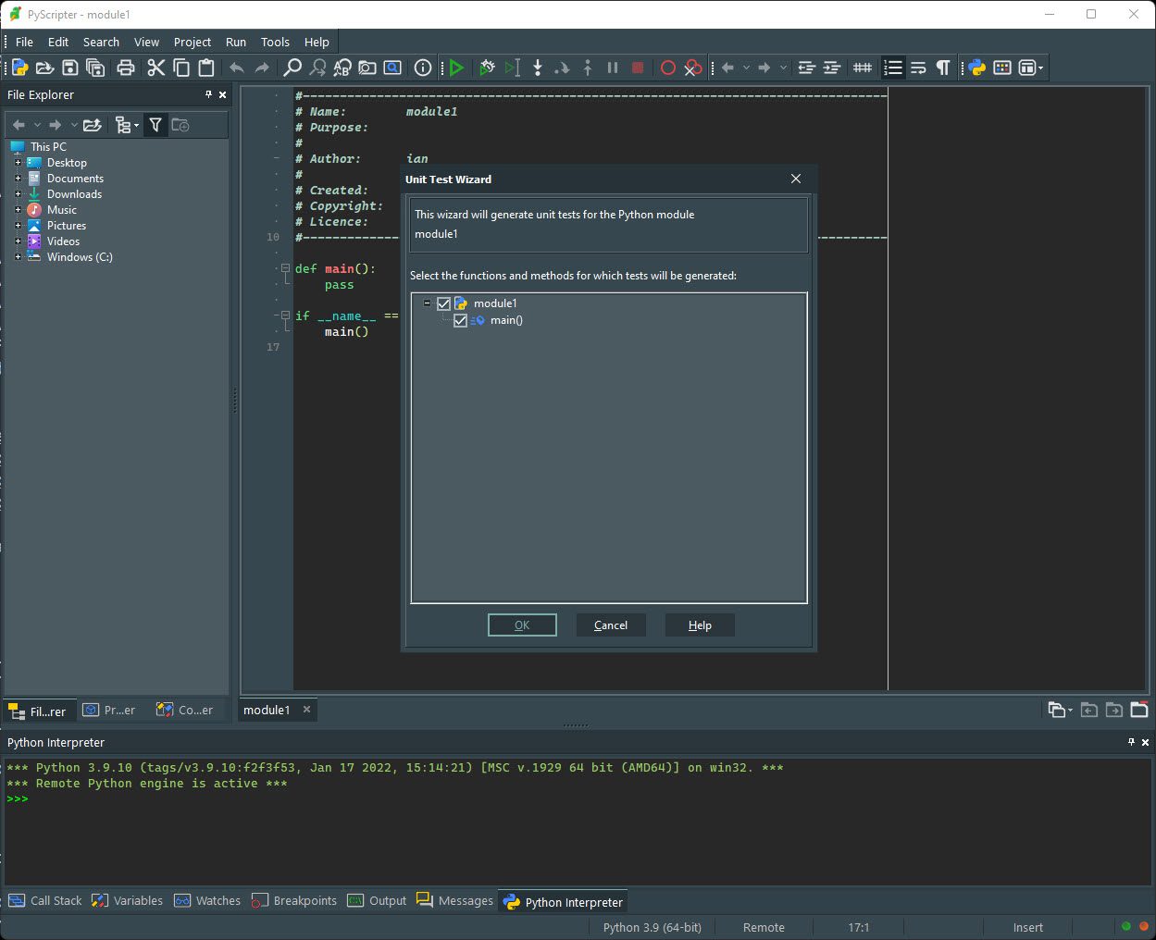Uncheck the main() test checkbox
Image resolution: width=1156 pixels, height=940 pixels.
click(460, 320)
